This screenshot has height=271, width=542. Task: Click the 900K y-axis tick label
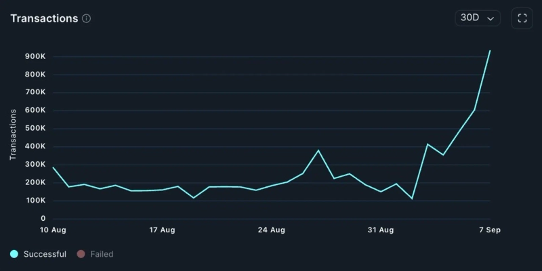(x=35, y=56)
